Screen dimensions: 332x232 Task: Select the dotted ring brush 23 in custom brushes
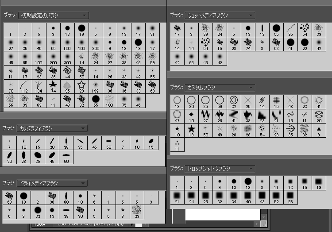coord(305,102)
